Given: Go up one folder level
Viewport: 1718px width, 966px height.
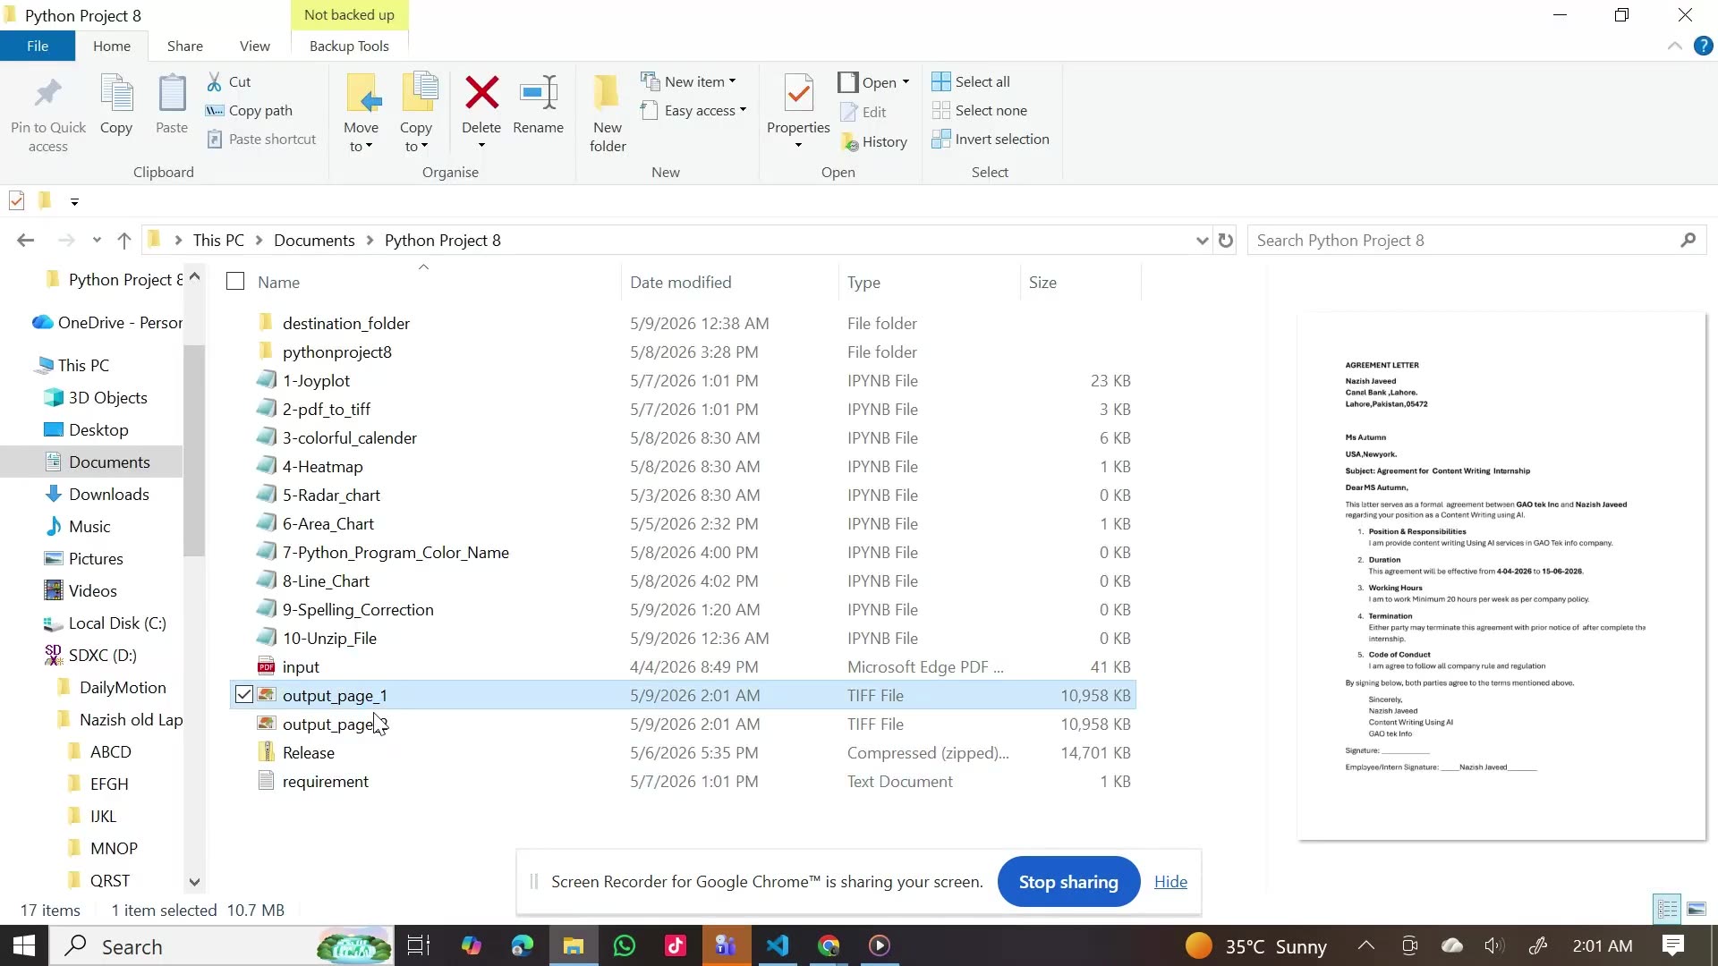Looking at the screenshot, I should (x=124, y=240).
